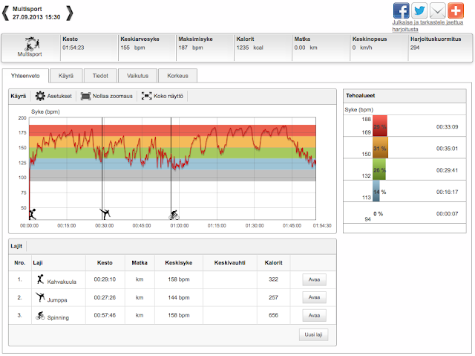This screenshot has height=356, width=475.
Task: Click Keskisyke column header
Action: (179, 262)
